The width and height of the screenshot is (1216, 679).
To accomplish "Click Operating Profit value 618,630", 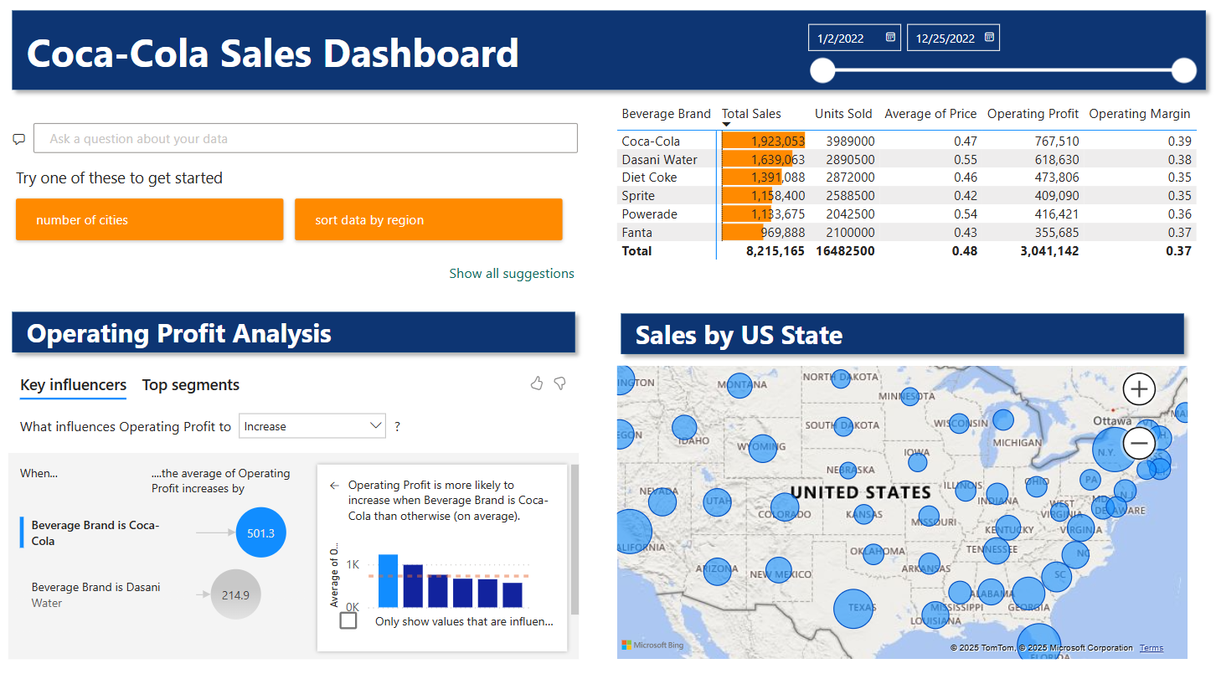I will point(1057,159).
